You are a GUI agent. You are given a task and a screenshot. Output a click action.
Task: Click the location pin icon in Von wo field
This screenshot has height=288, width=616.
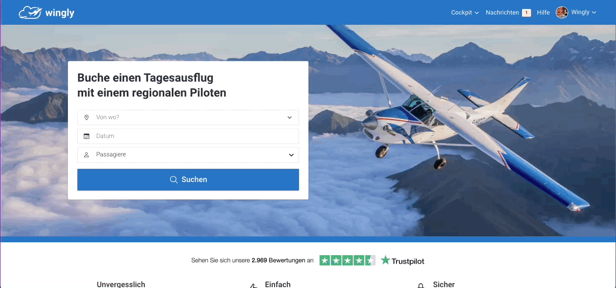pos(86,117)
